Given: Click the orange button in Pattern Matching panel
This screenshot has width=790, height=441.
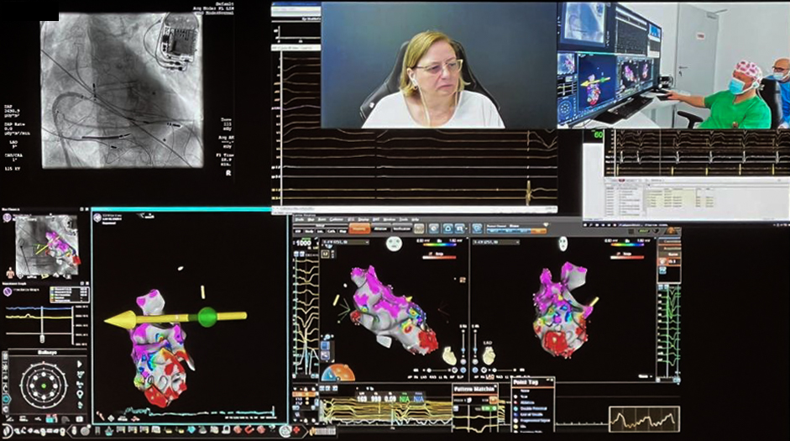Looking at the screenshot, I should [x=494, y=400].
